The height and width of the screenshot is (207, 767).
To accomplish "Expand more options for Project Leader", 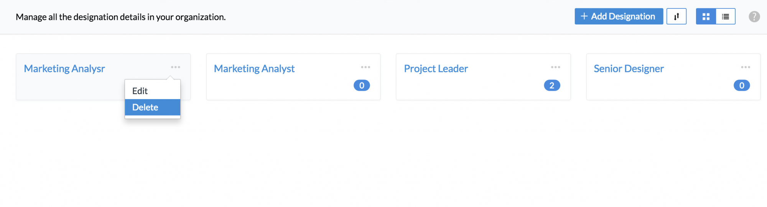I will click(556, 67).
